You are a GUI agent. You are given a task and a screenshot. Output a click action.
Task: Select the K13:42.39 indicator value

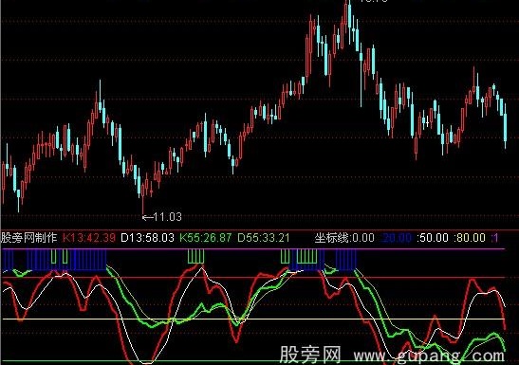(x=88, y=238)
